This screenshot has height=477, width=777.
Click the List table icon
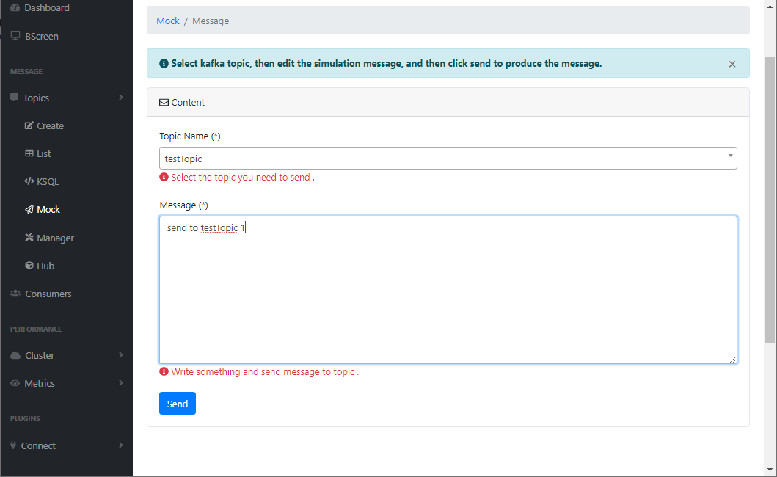coord(29,153)
